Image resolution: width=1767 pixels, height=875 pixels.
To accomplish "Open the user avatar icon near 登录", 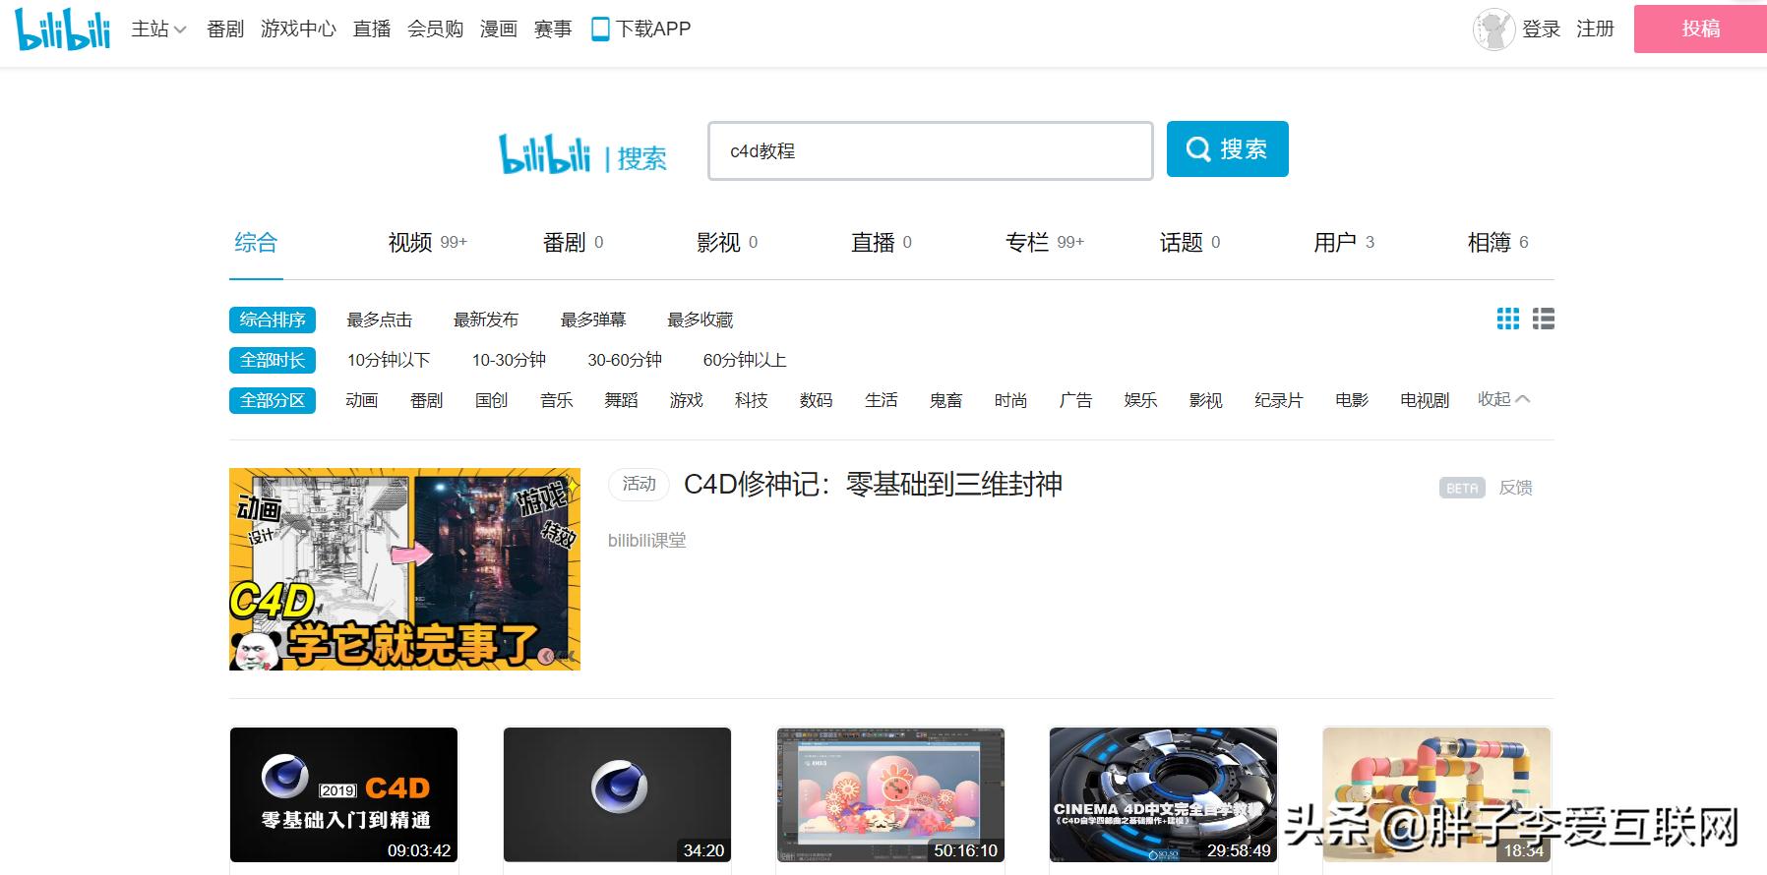I will pos(1493,29).
